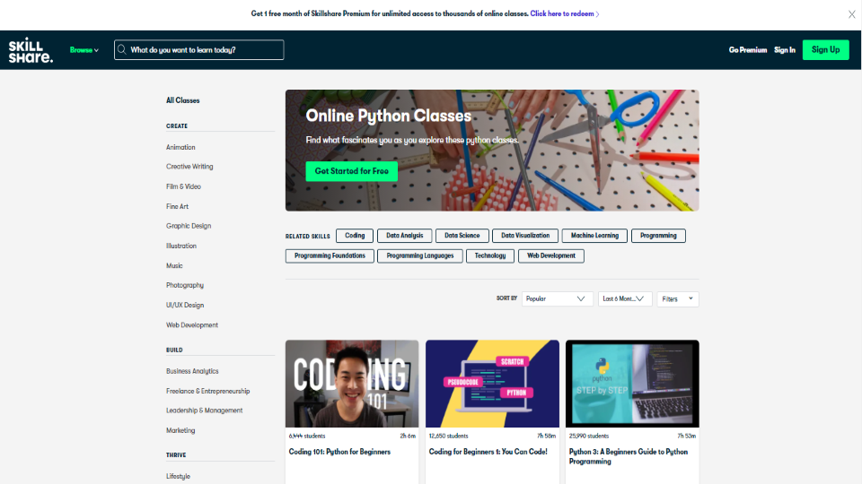
Task: Open the Creative Writing category
Action: point(189,167)
